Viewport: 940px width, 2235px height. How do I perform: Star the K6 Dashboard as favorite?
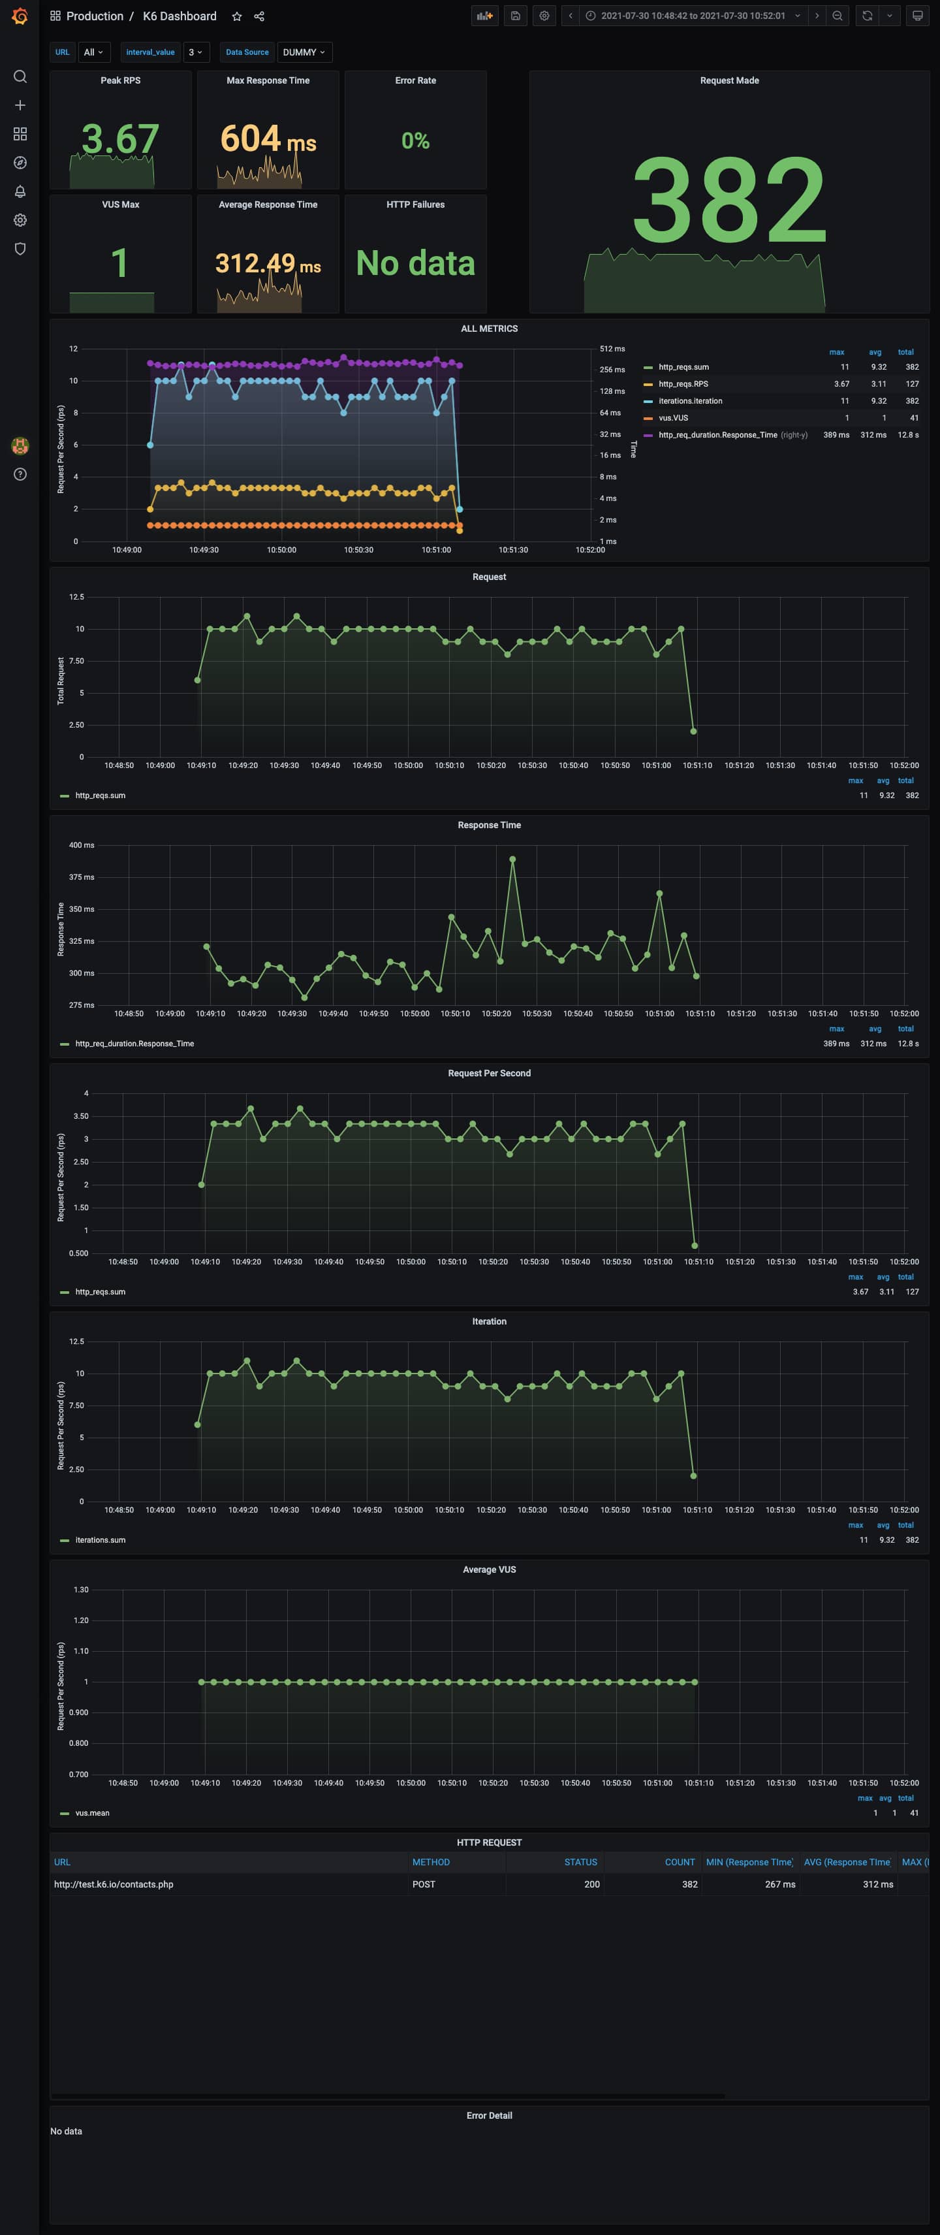pos(237,16)
